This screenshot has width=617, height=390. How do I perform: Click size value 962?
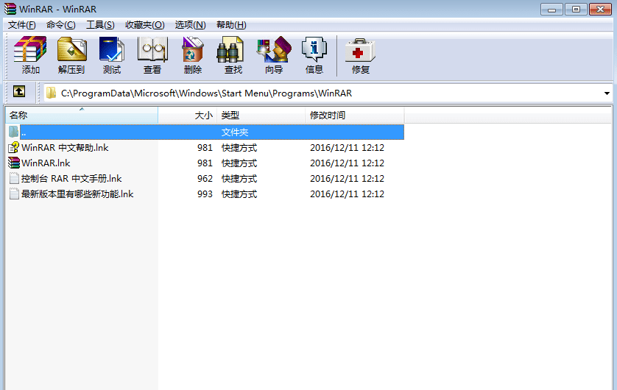[205, 179]
